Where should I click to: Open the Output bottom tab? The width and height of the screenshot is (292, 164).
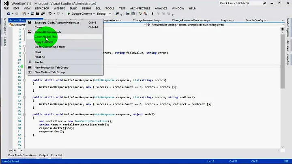tap(44, 155)
